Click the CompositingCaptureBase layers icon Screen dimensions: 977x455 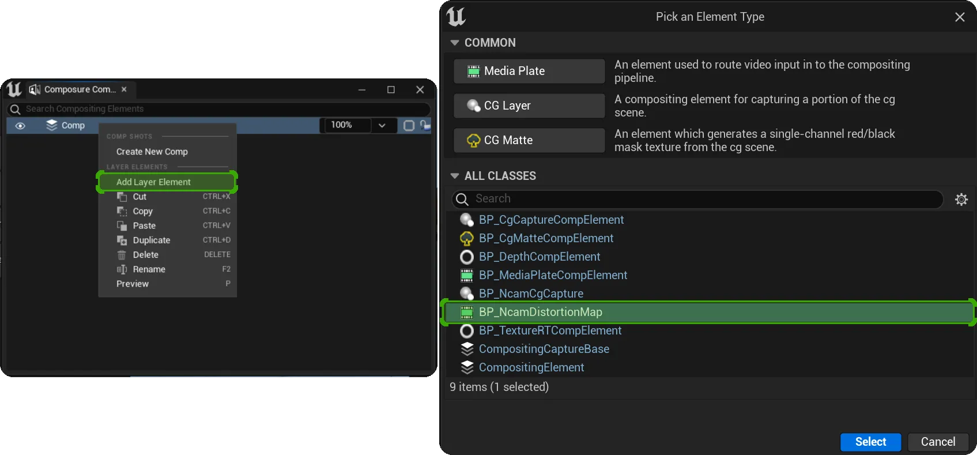[x=467, y=349]
